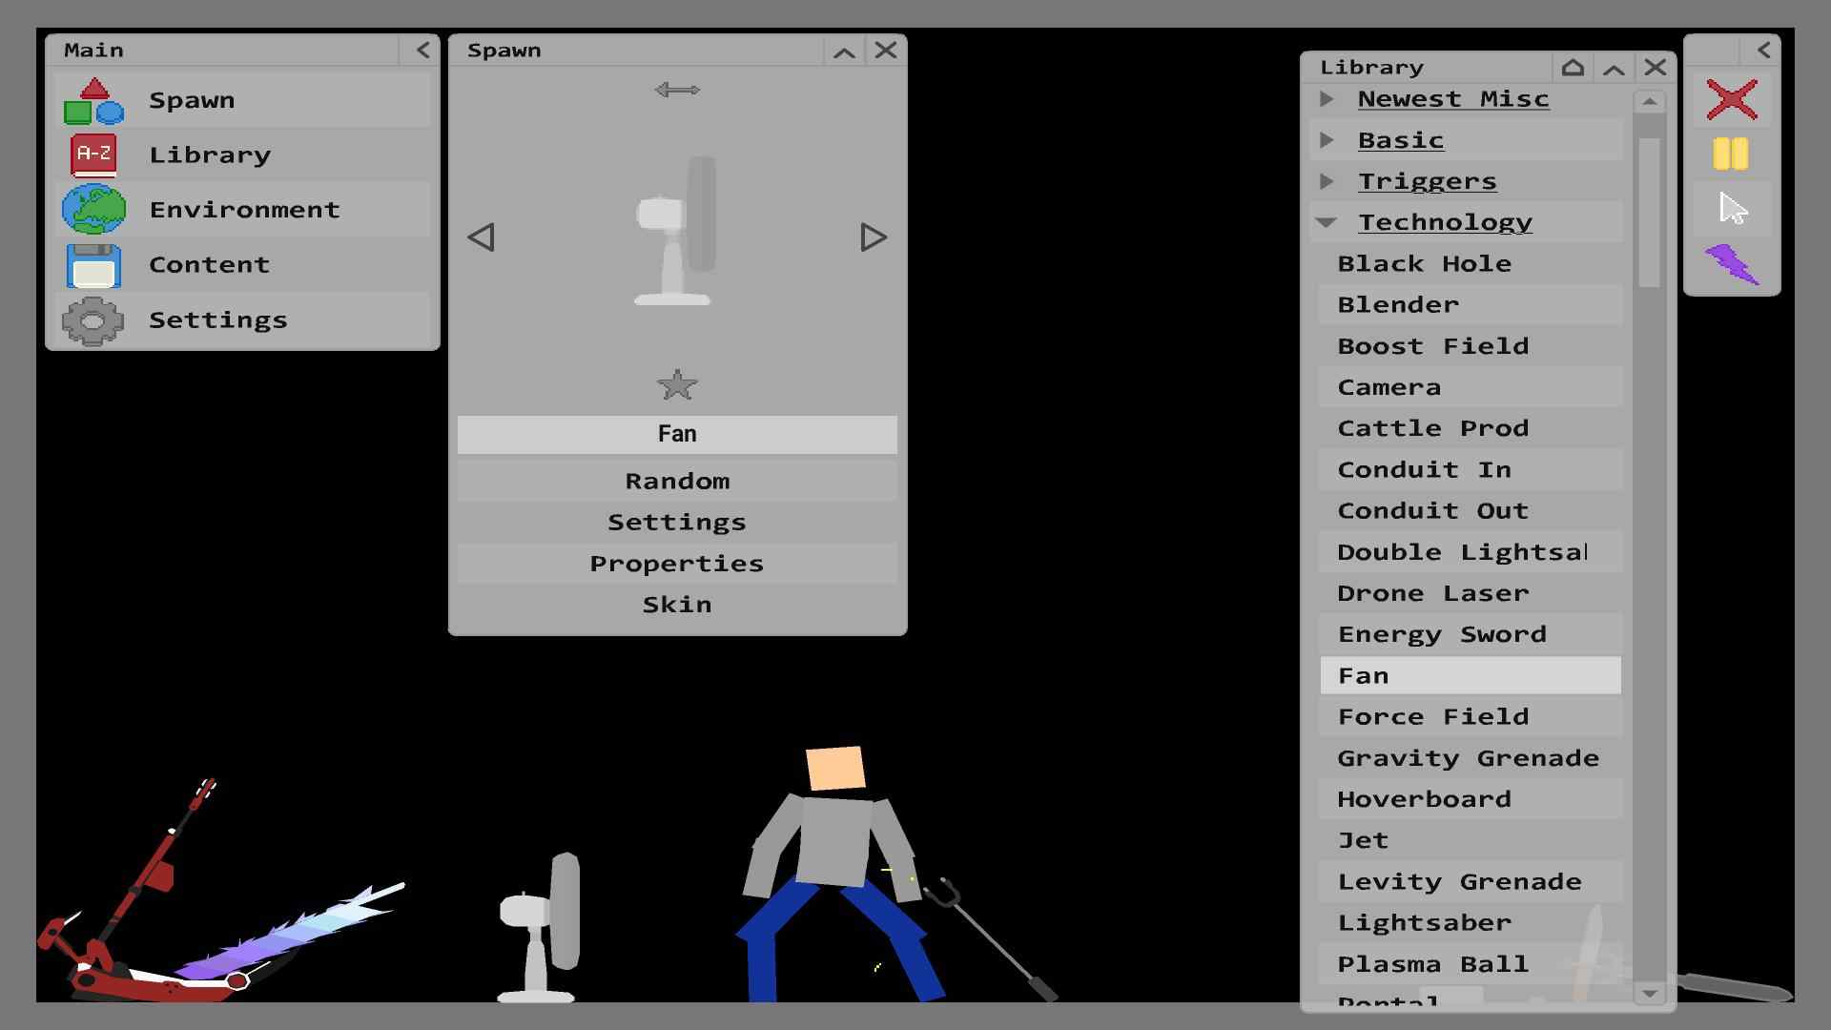Image resolution: width=1831 pixels, height=1030 pixels.
Task: Collapse the Technology category in Library
Action: pos(1329,221)
